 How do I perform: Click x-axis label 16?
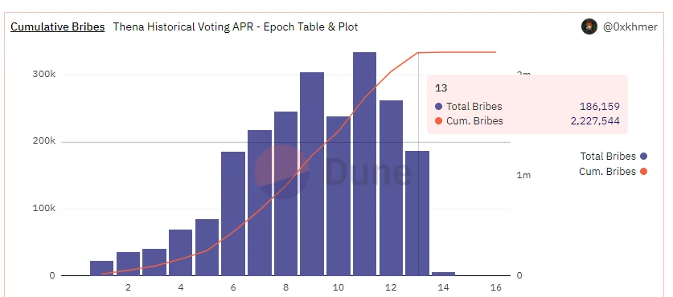coord(496,287)
